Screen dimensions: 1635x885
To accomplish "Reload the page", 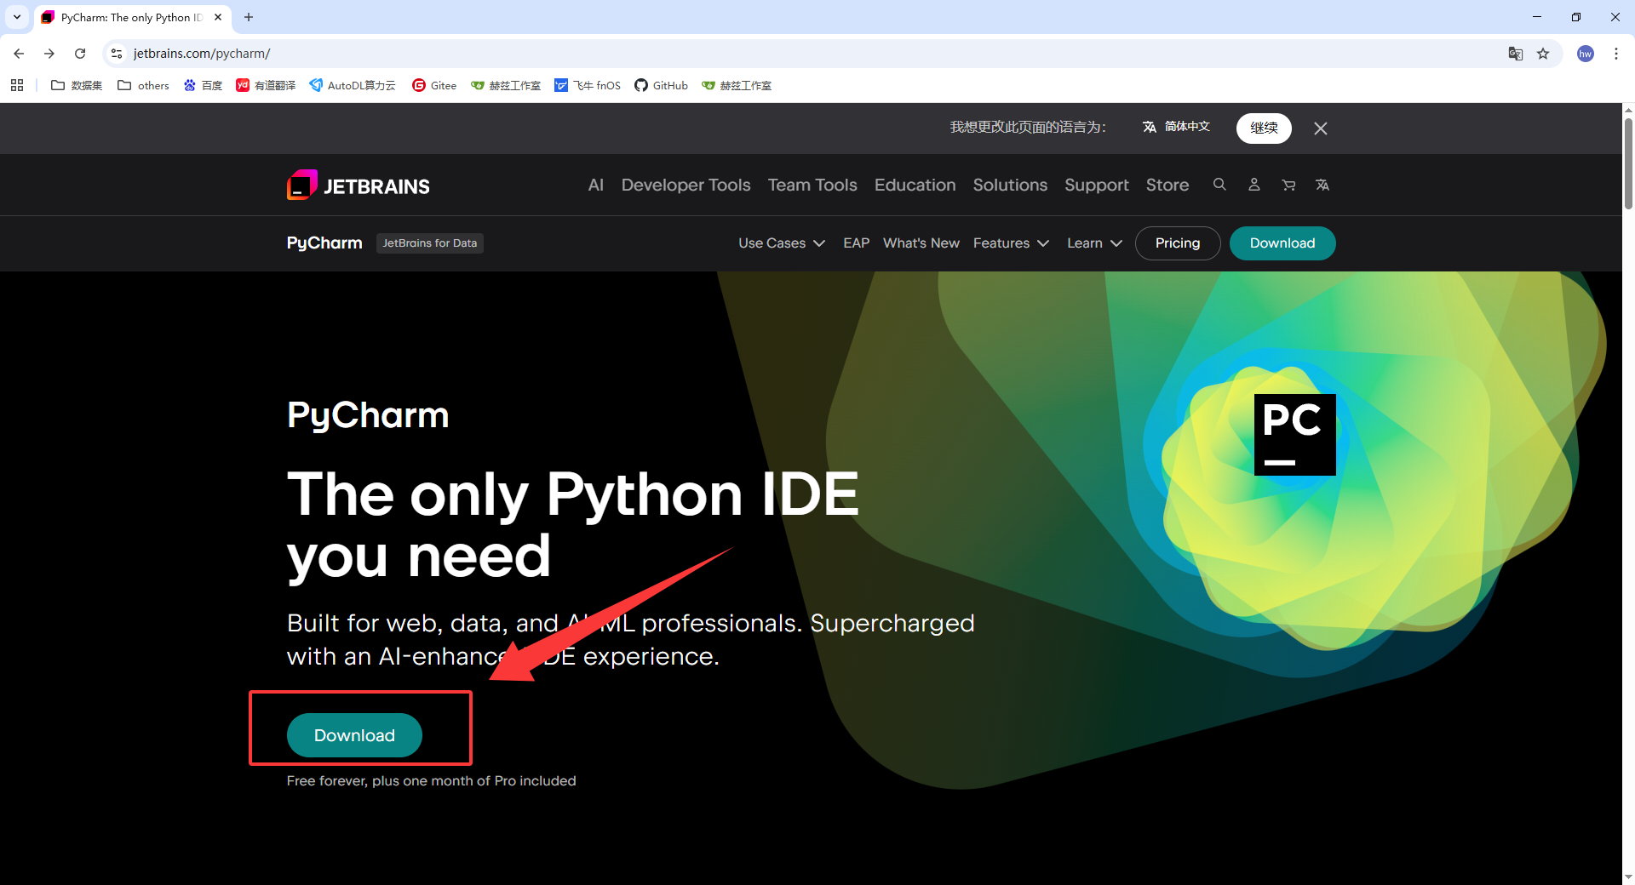I will tap(80, 54).
